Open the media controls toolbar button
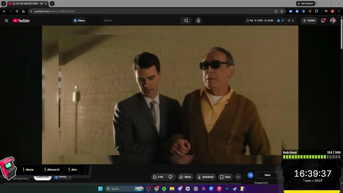 [326, 11]
